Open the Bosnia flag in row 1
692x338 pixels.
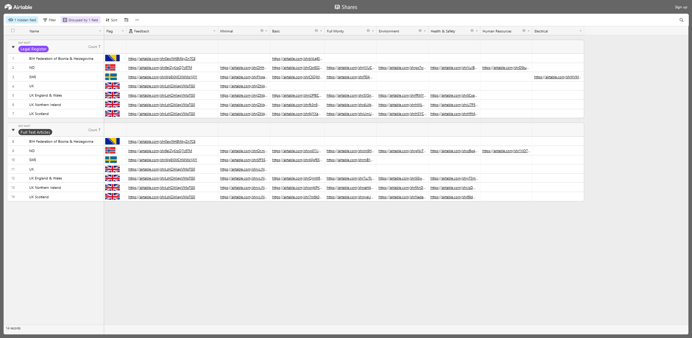coord(112,58)
